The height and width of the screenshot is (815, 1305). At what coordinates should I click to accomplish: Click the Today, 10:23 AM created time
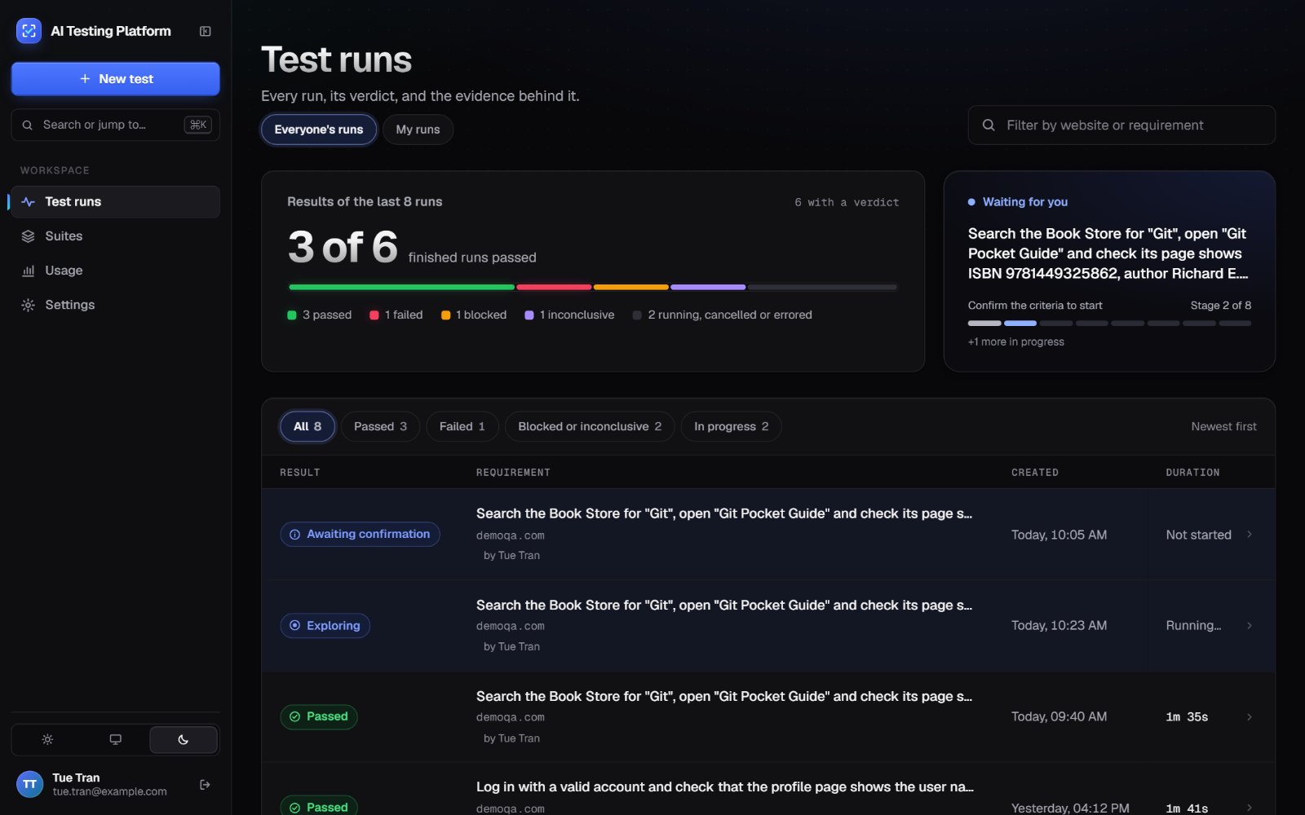point(1059,626)
